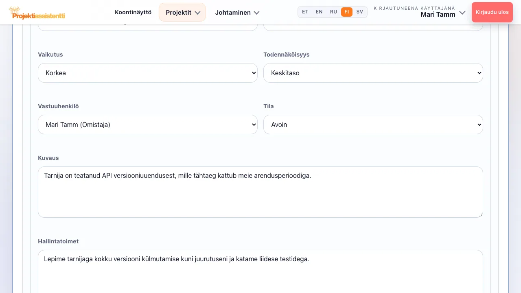Click the Kirjaudu ulos button

pos(492,12)
